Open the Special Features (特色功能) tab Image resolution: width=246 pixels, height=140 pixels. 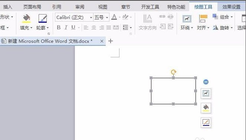coord(176,7)
